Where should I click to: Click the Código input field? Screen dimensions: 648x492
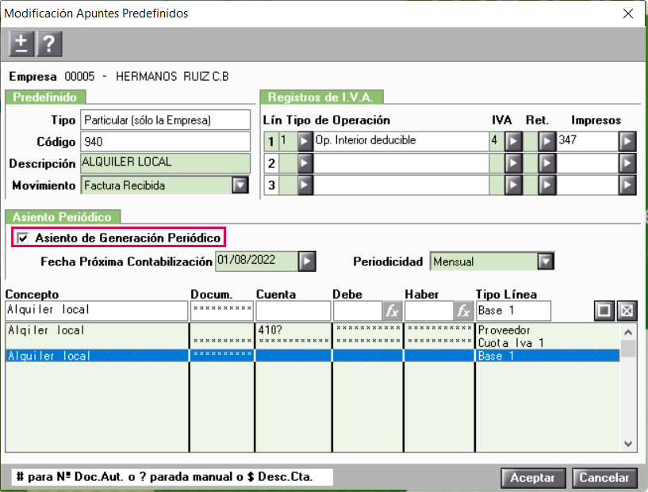point(165,142)
